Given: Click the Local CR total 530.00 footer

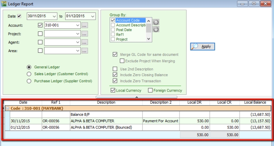Looking at the screenshot, I should pos(225,135).
